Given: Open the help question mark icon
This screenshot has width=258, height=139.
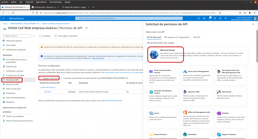Looking at the screenshot, I should click(x=220, y=18).
